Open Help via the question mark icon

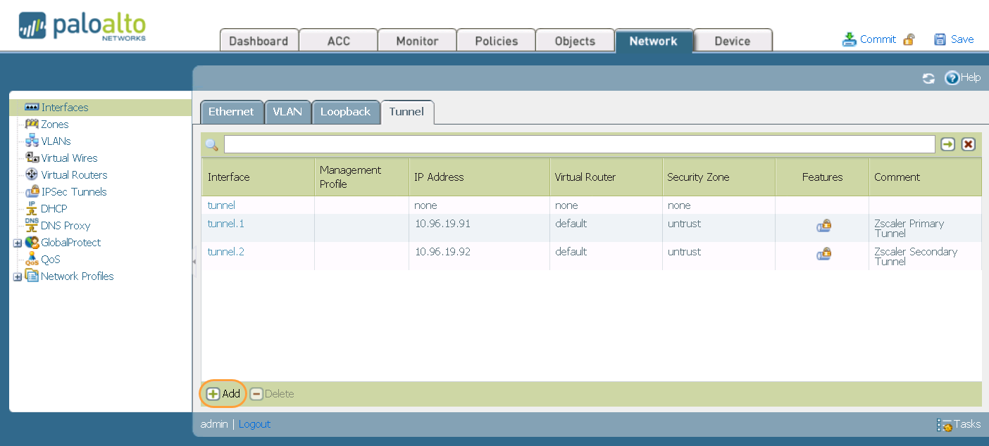pos(952,78)
